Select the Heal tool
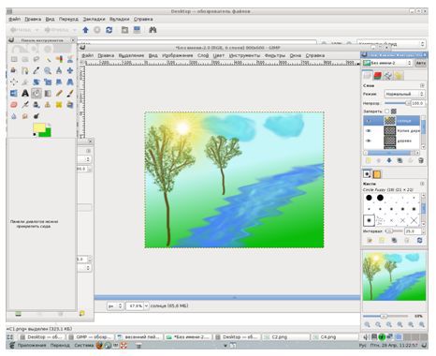Image resolution: width=436 pixels, height=356 pixels. (x=59, y=105)
